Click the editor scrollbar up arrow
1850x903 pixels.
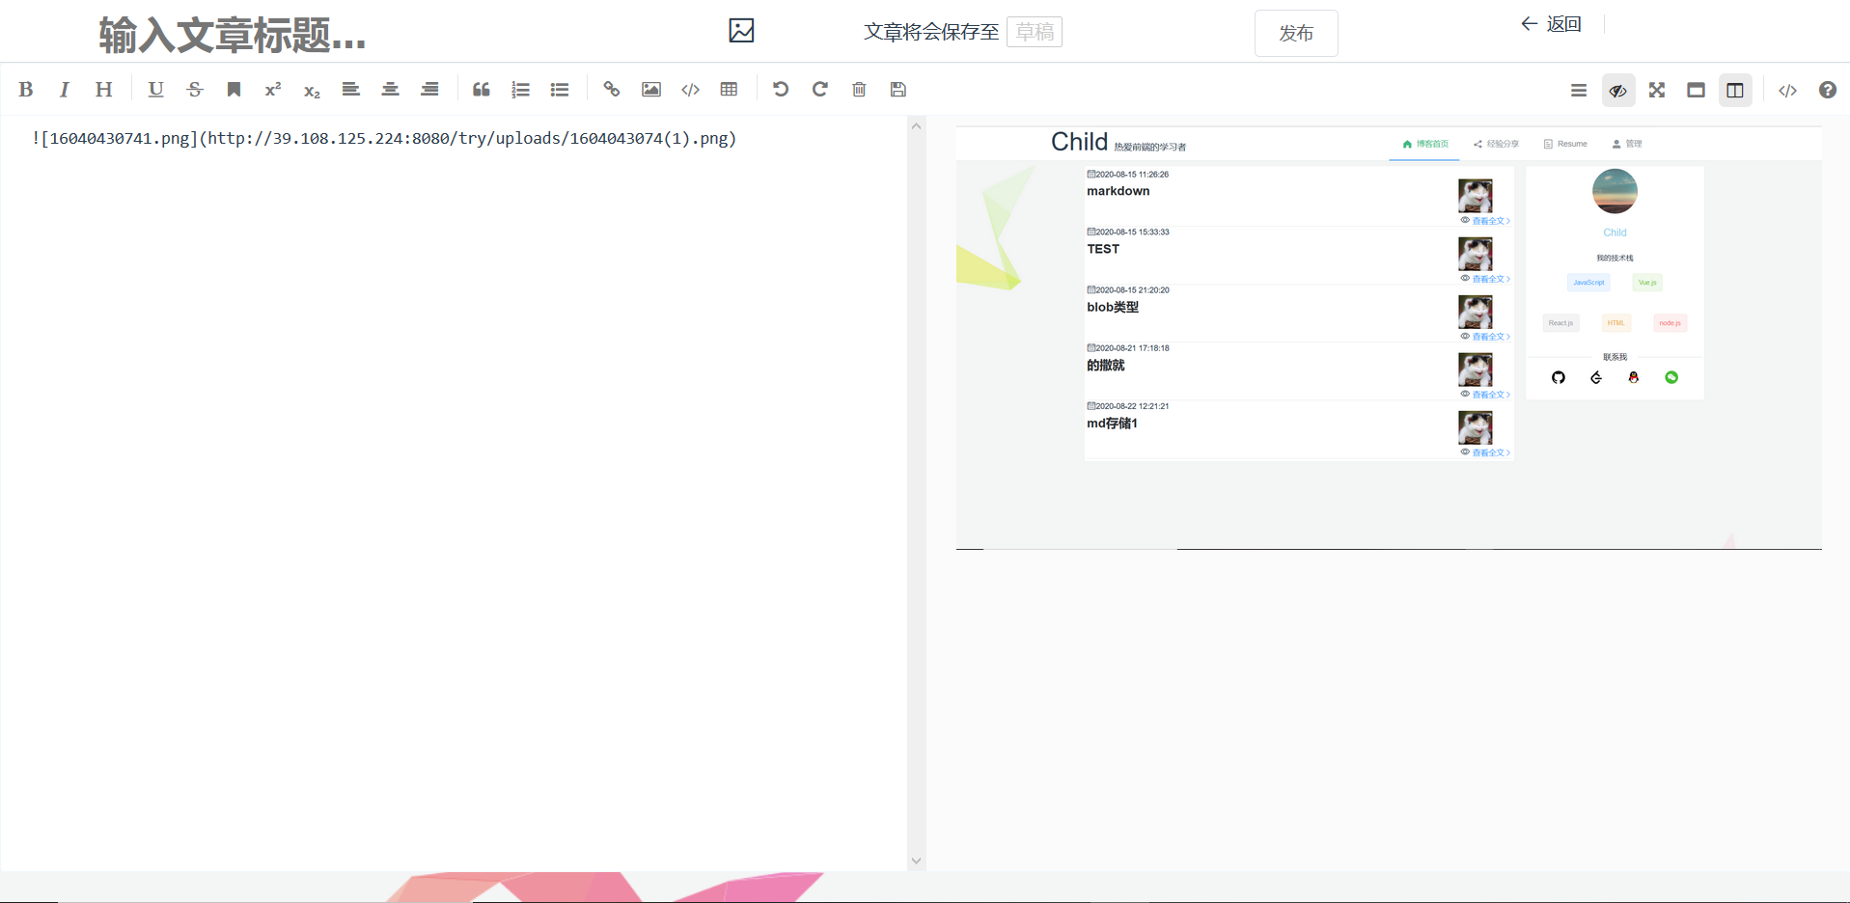click(917, 126)
